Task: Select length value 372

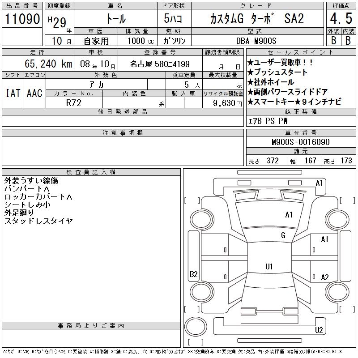Action: pos(273,161)
